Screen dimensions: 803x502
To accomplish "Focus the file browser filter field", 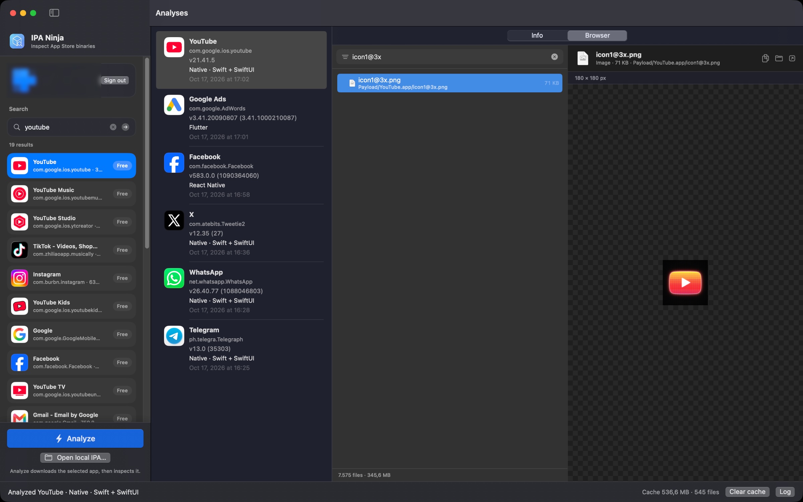I will [450, 57].
